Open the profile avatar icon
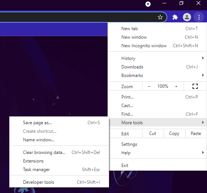The height and width of the screenshot is (193, 207). 187,17
